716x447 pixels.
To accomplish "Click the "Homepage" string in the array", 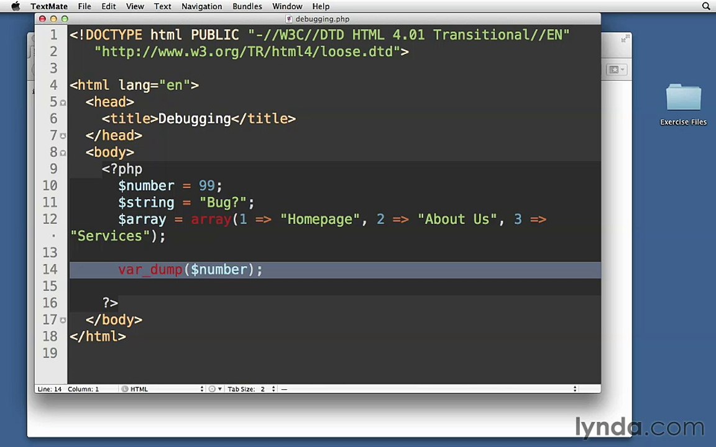I will [x=320, y=219].
